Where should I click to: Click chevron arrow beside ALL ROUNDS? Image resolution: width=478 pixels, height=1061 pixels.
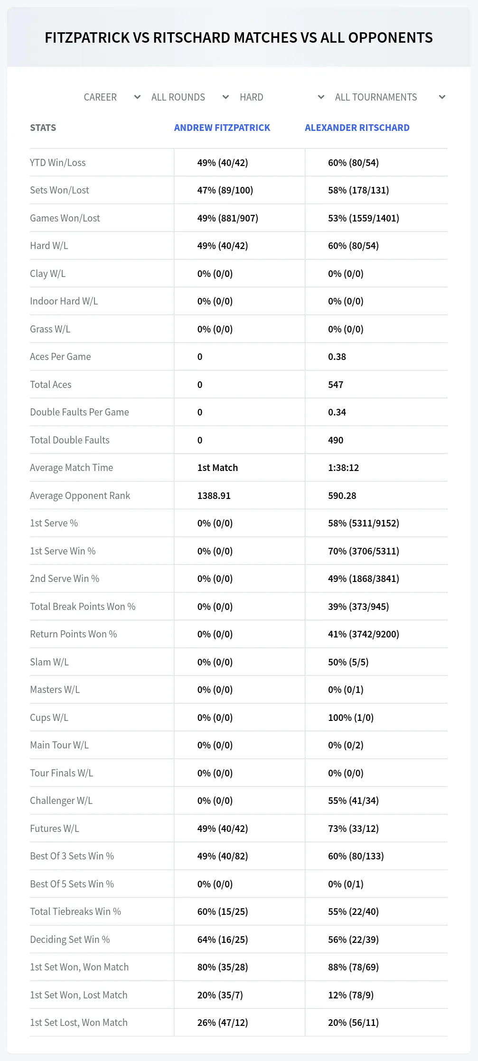coord(226,97)
